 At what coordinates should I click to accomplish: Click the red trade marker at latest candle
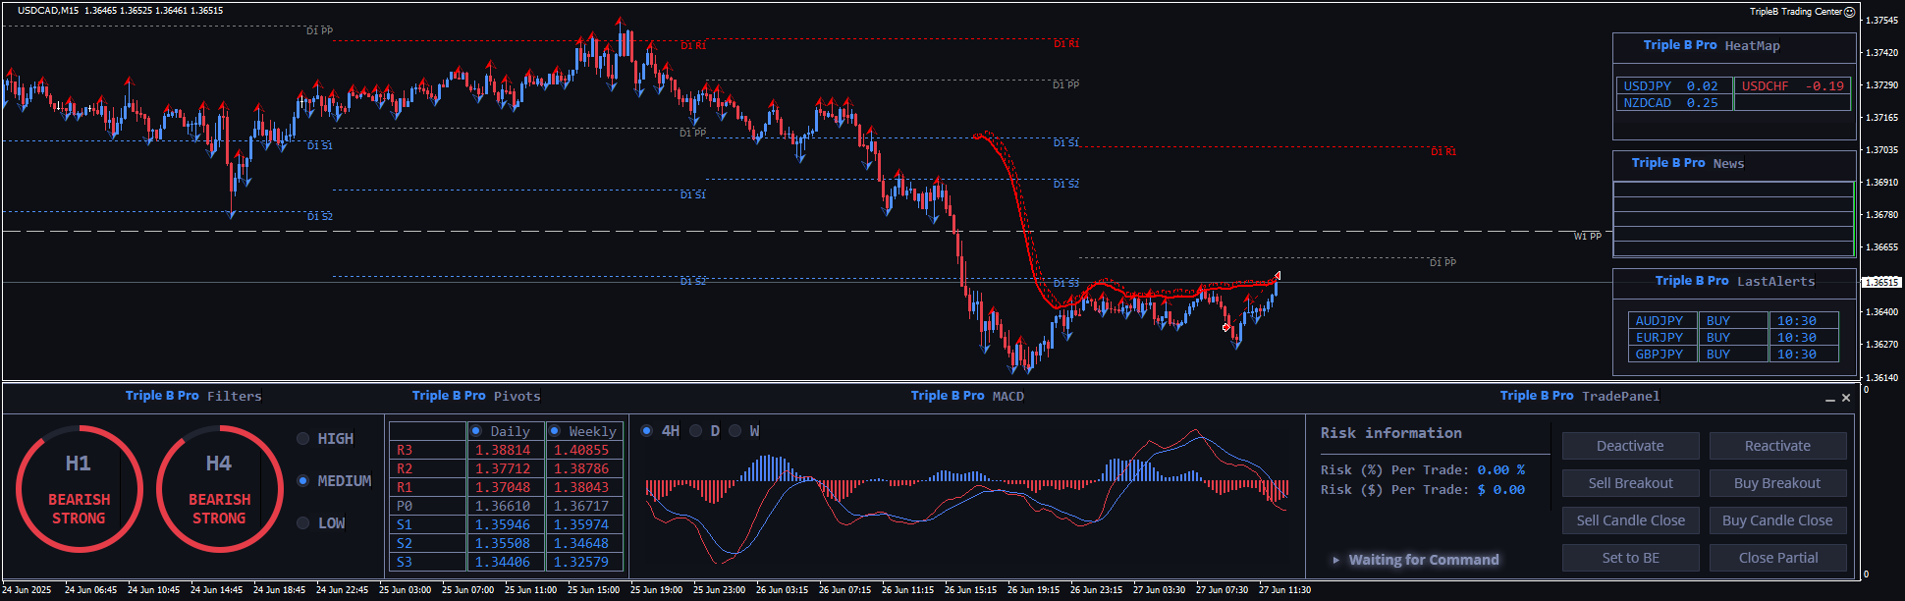coord(1277,276)
